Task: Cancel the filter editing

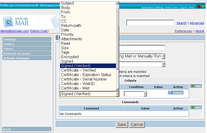Action: pyautogui.click(x=137, y=124)
